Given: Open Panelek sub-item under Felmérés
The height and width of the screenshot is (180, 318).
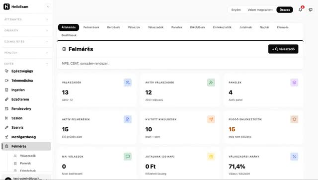Looking at the screenshot, I should coord(25,164).
